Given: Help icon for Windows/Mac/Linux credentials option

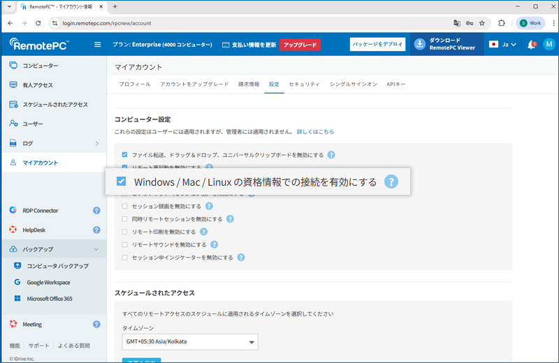Looking at the screenshot, I should 391,181.
